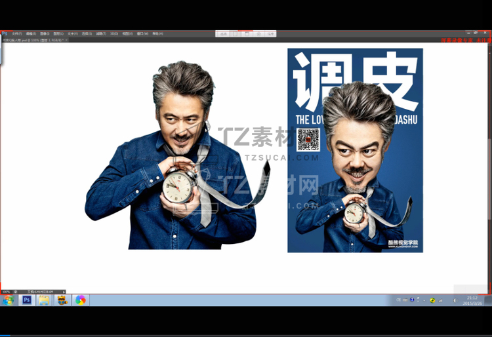Image resolution: width=492 pixels, height=337 pixels.
Task: Click the raccoon app taskbar icon
Action: point(62,300)
